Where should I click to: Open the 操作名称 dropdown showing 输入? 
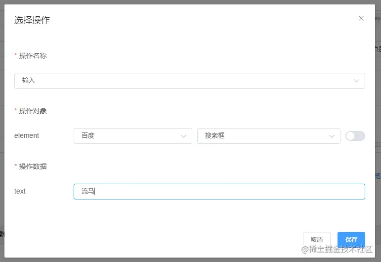(x=190, y=81)
